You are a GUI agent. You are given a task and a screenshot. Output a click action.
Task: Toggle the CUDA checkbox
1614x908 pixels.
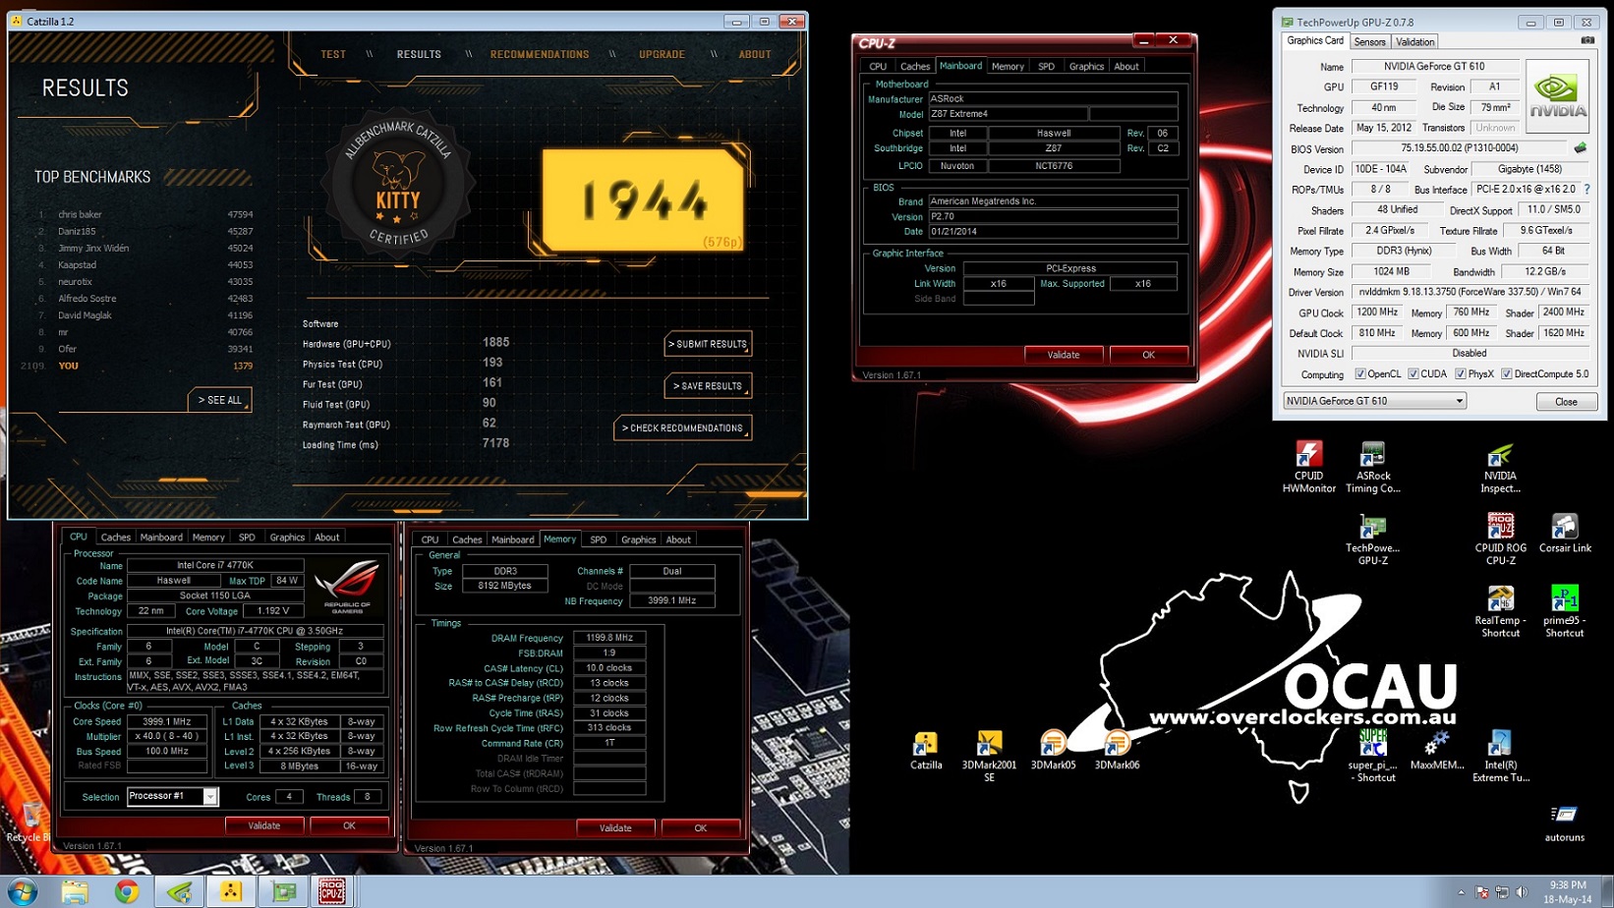click(x=1412, y=374)
